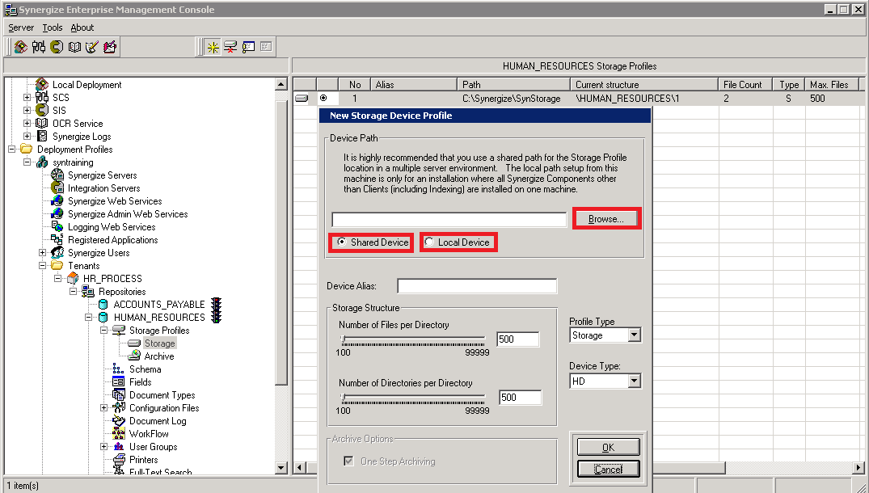Expand the Synergize Logs node
Image resolution: width=869 pixels, height=493 pixels.
[27, 137]
